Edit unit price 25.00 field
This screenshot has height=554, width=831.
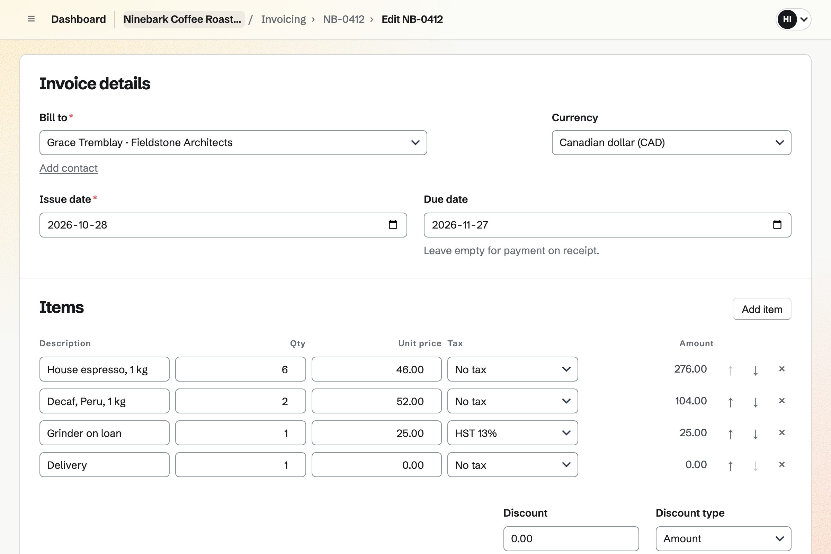376,433
